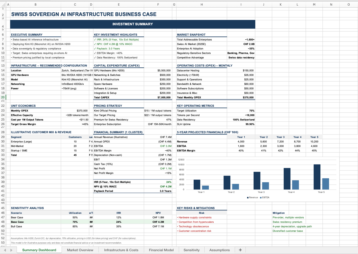
Task: Select the '• Customer concentration risk' cell
Action: click(x=202, y=231)
